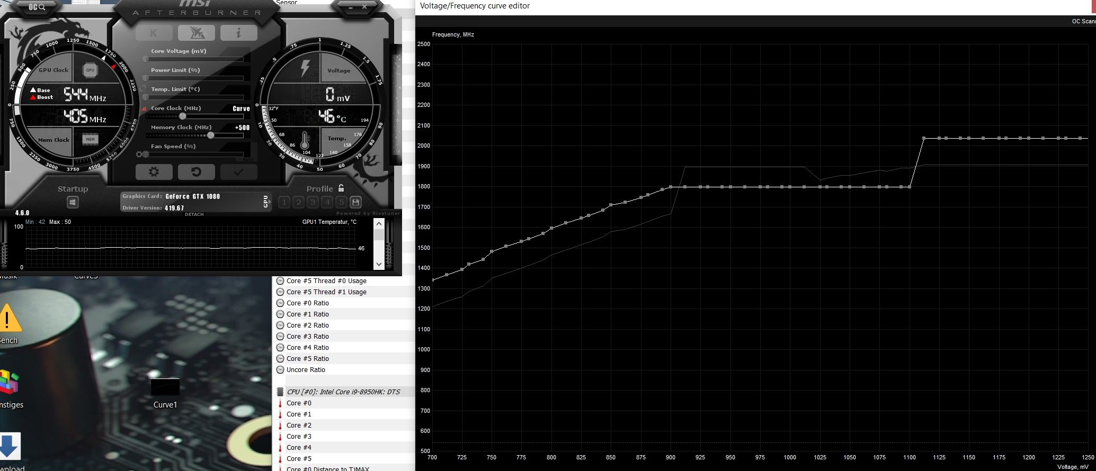Toggle the Profile lock icon
Screen dimensions: 1096x471
coord(341,188)
